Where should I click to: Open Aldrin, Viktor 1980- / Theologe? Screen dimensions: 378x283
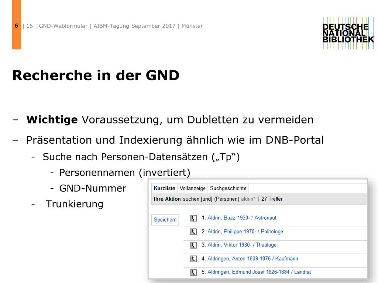point(242,245)
